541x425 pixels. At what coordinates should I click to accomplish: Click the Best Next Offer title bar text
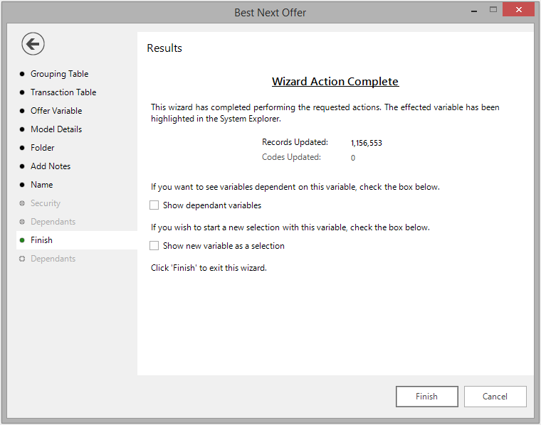(270, 13)
